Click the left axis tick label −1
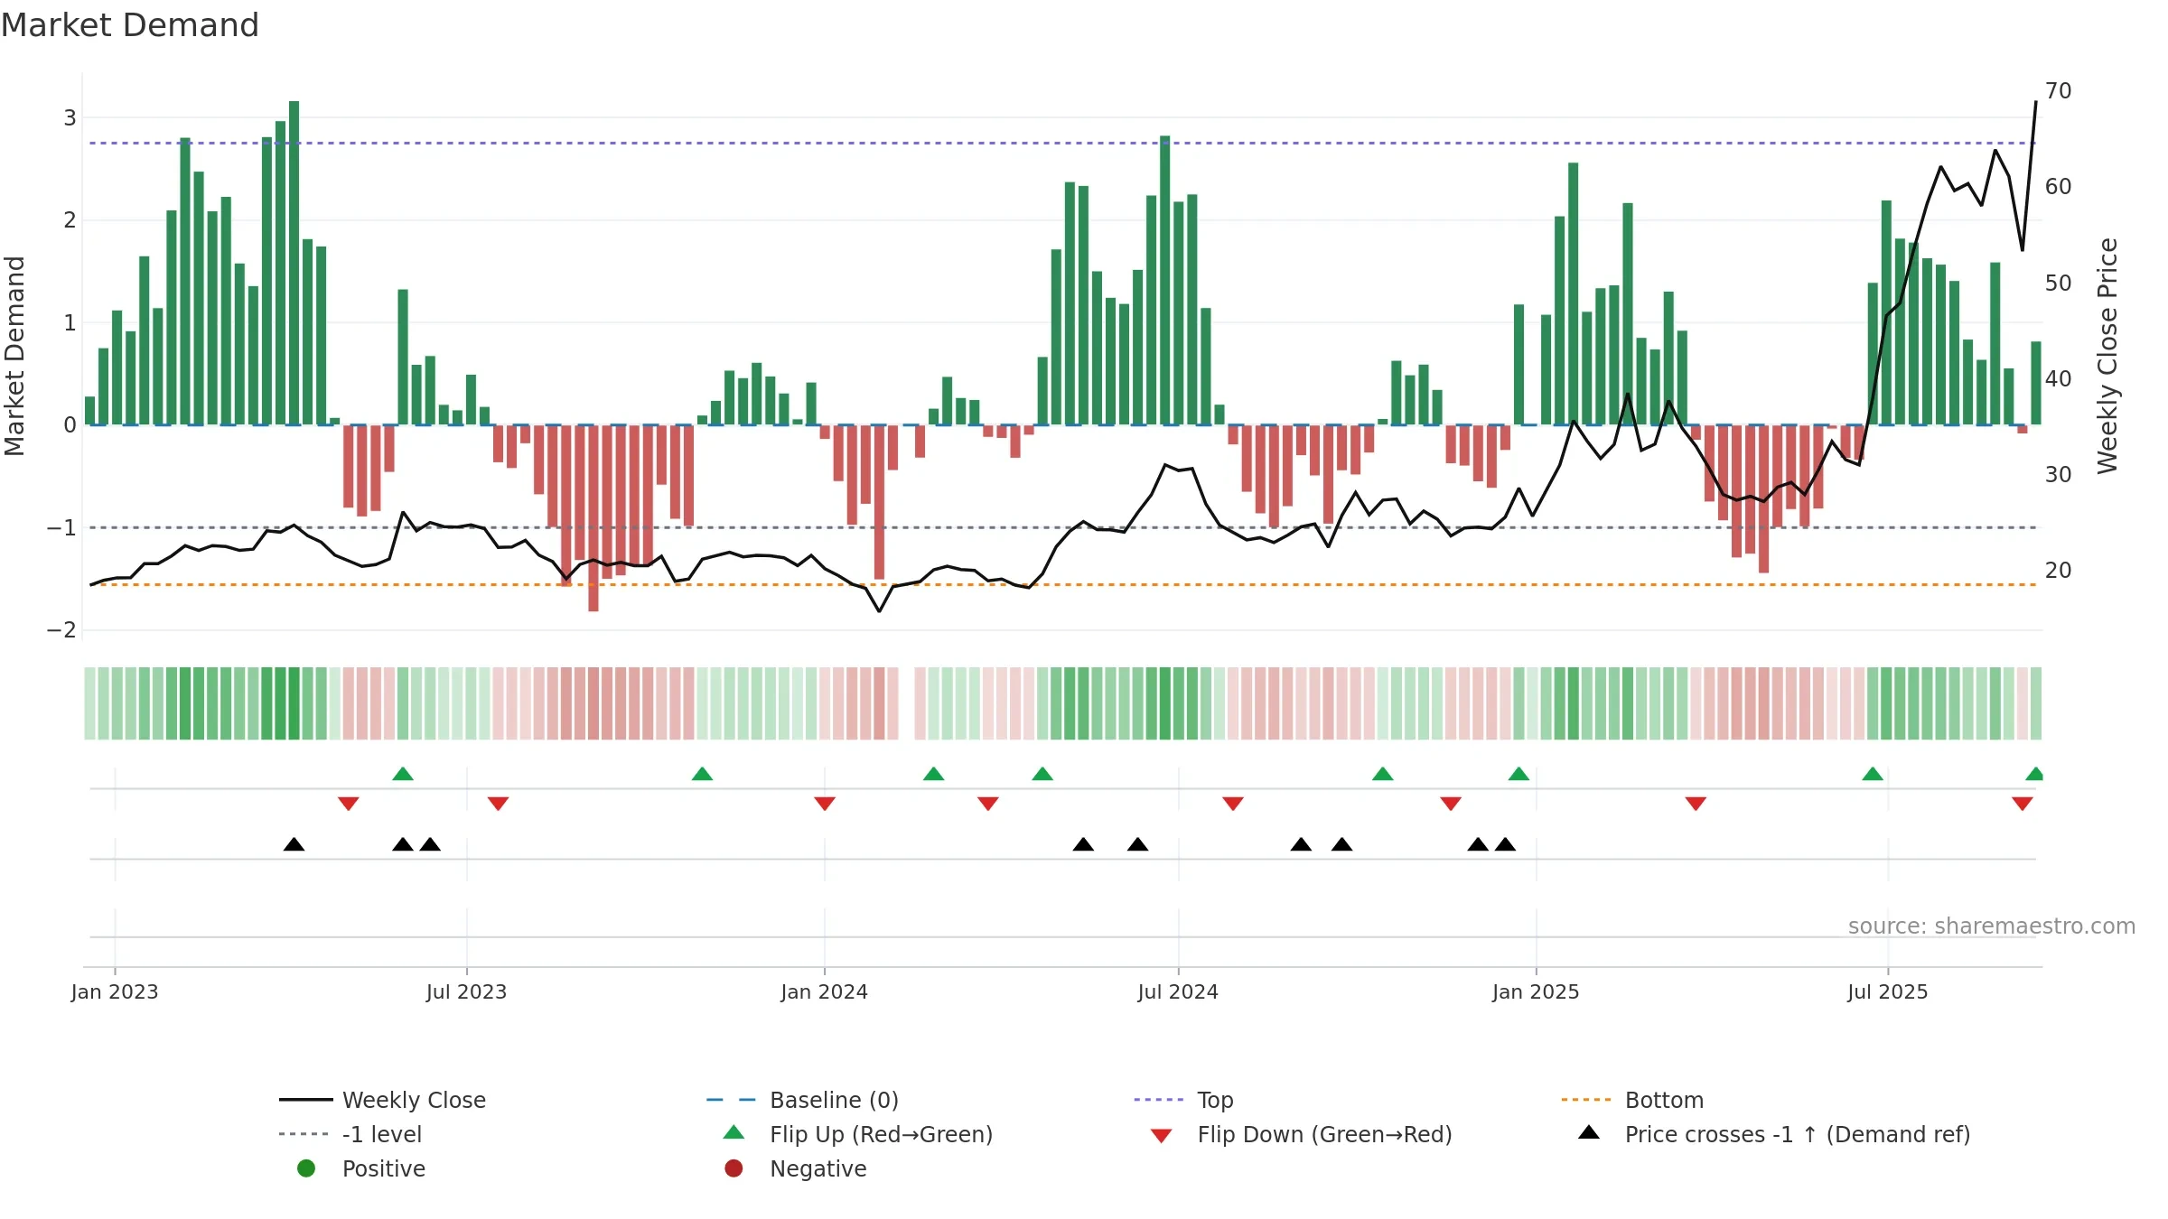This screenshot has width=2168, height=1219. coord(61,527)
